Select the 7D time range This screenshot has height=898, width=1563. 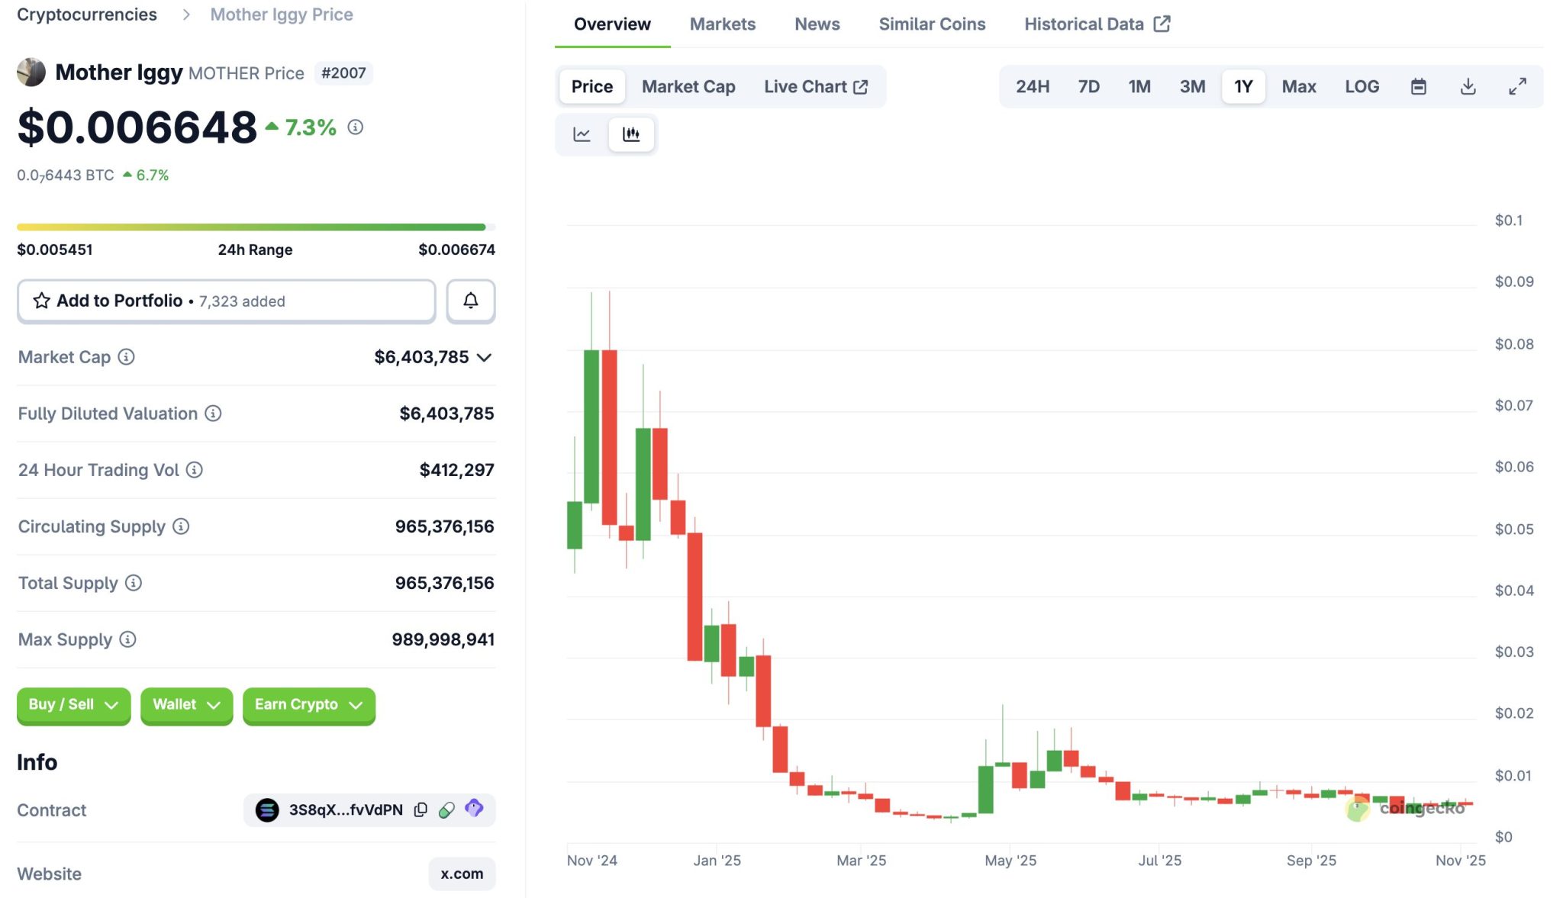click(x=1088, y=87)
